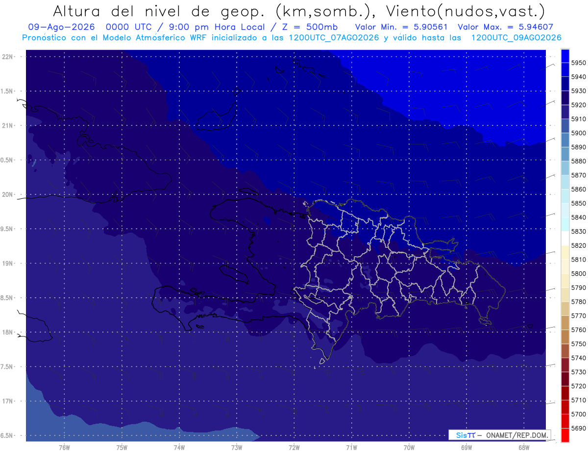Click the '73W' longitude label
The image size is (588, 454).
(237, 447)
